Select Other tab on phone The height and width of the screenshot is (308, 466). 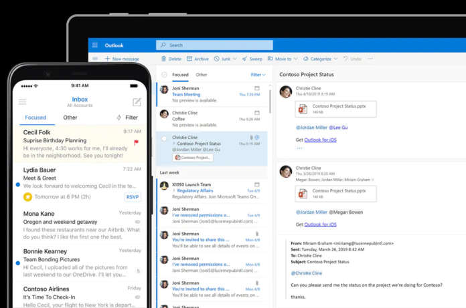(70, 118)
